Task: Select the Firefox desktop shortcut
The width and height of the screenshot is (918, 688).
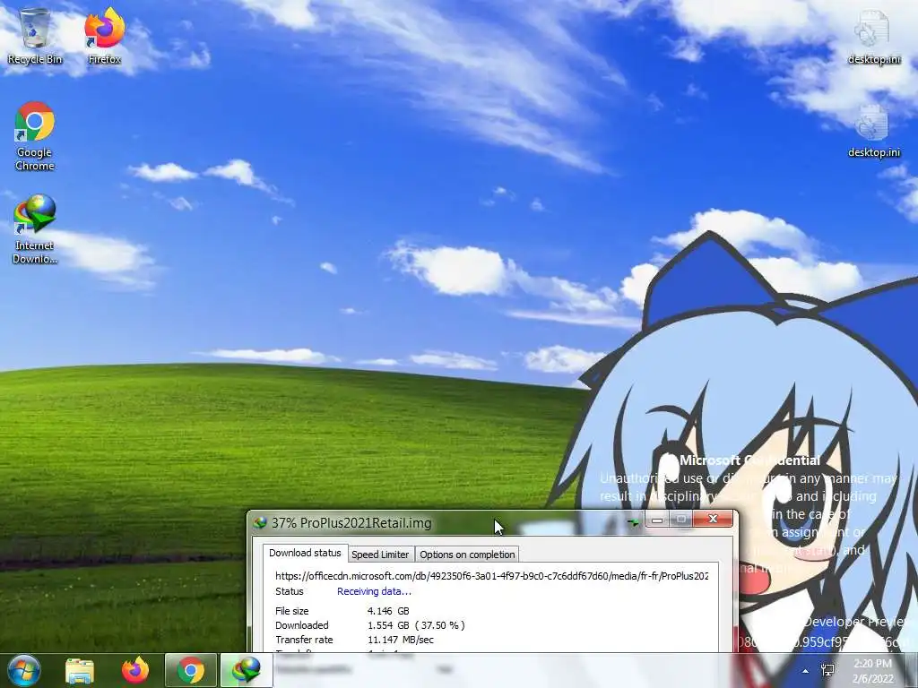Action: click(x=104, y=36)
